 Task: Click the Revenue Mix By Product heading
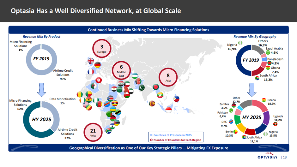tap(42, 36)
